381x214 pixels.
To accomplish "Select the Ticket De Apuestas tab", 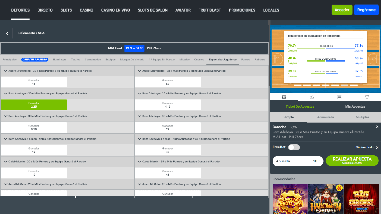I will tap(300, 106).
